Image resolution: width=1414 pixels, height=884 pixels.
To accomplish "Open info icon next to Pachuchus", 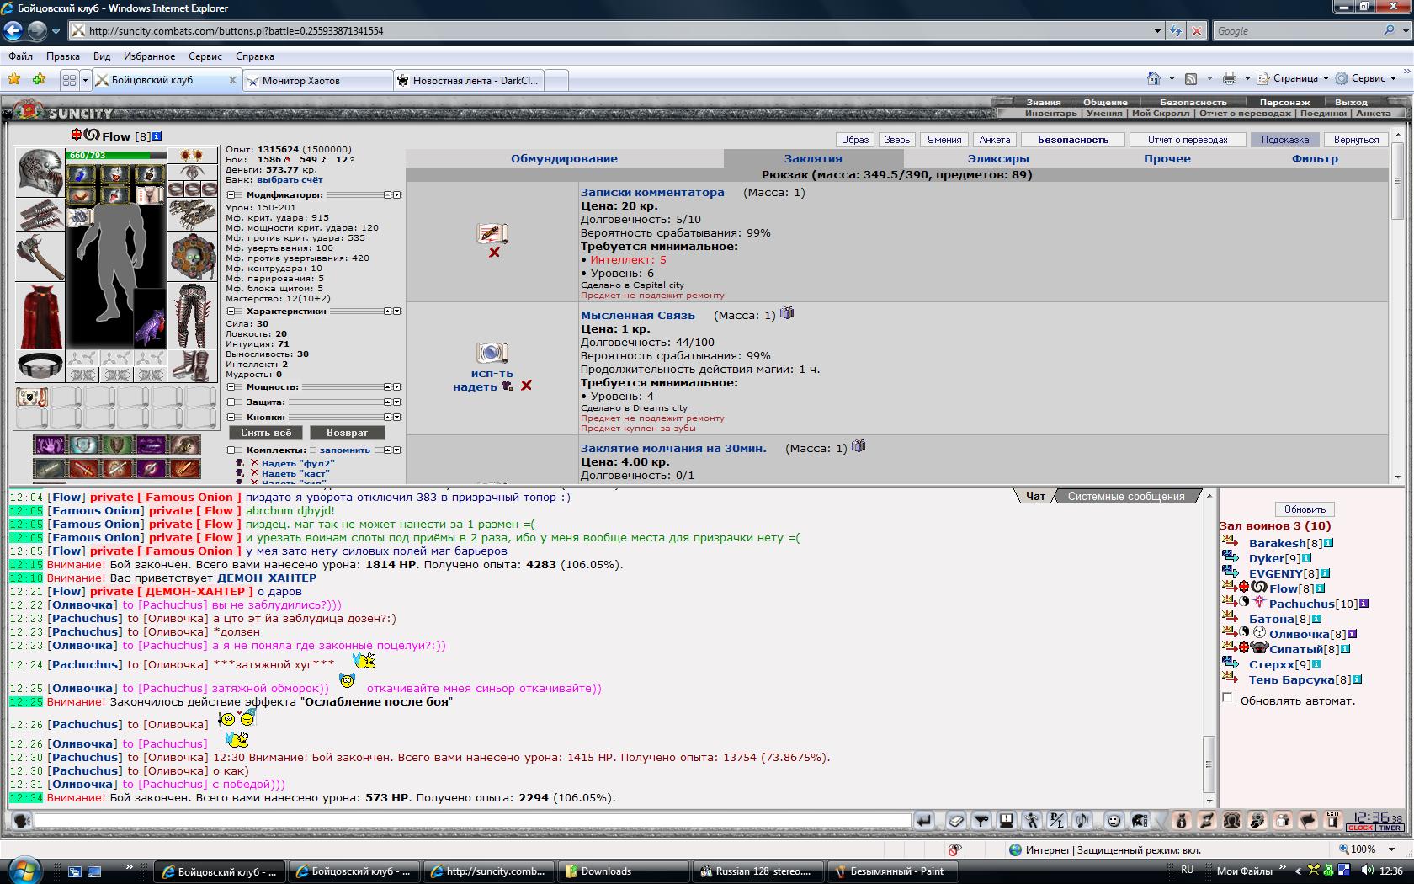I will pos(1364,604).
